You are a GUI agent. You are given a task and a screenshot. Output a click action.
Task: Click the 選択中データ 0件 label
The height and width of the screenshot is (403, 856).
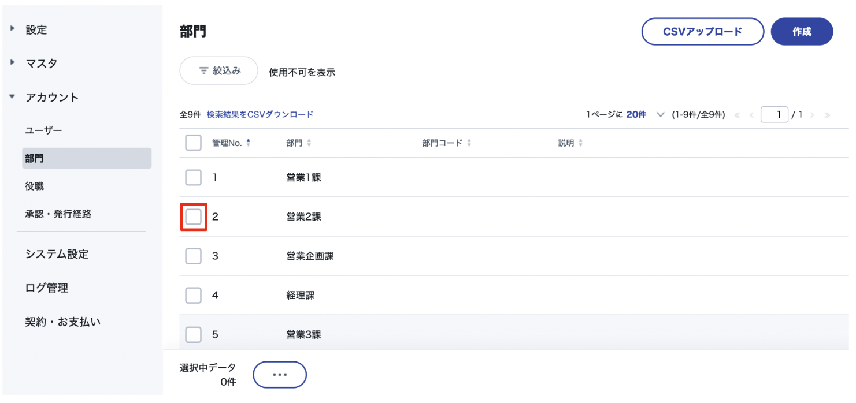(207, 375)
